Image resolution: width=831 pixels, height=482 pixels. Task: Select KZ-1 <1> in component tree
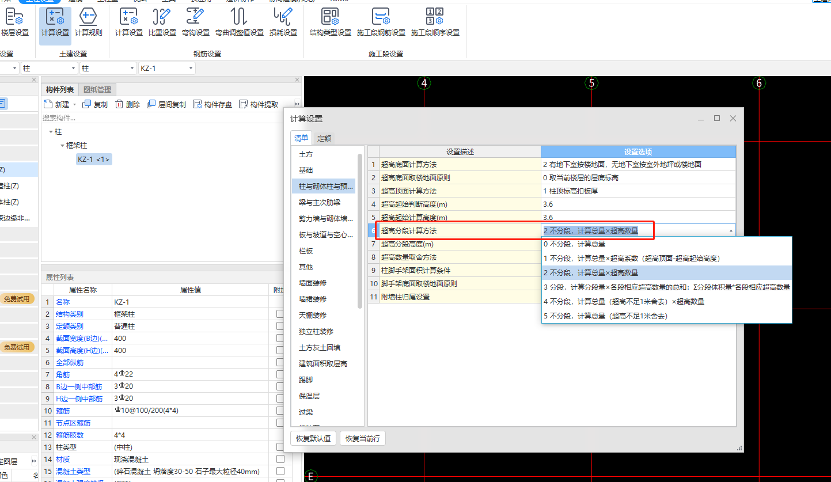(94, 159)
